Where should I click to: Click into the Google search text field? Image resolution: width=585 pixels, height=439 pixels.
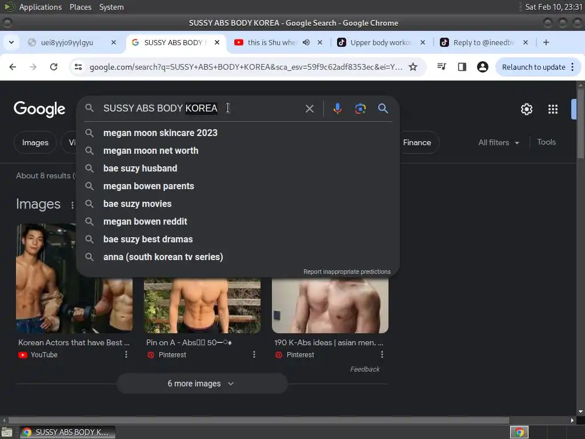click(x=201, y=108)
